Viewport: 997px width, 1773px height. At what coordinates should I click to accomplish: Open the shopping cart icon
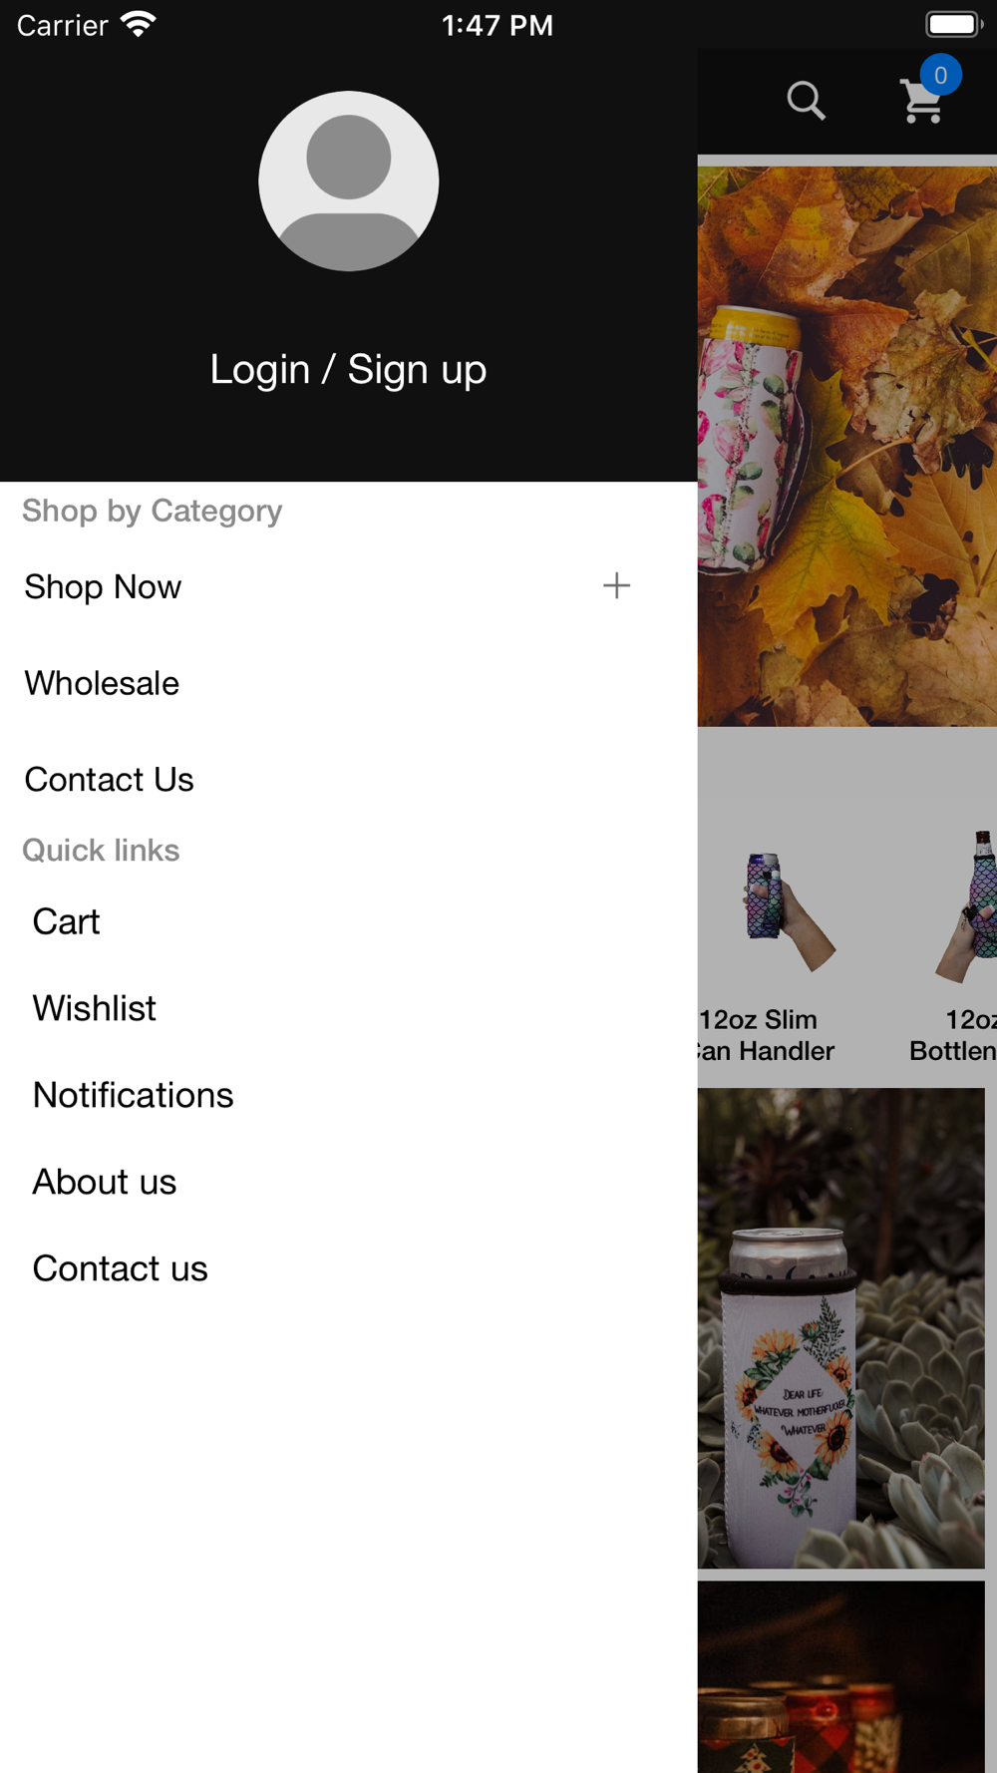click(x=922, y=102)
